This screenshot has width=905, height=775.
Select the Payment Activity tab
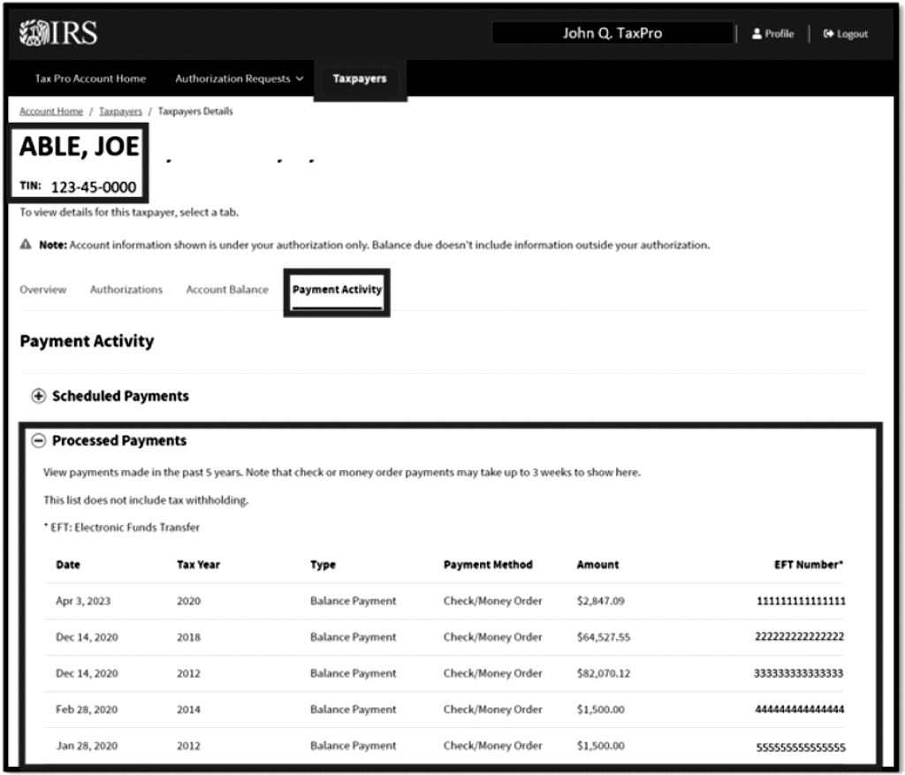coord(337,290)
